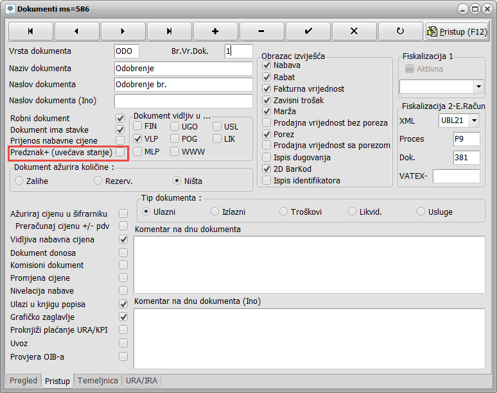Go to the previous record arrow
The height and width of the screenshot is (393, 497).
pyautogui.click(x=76, y=31)
